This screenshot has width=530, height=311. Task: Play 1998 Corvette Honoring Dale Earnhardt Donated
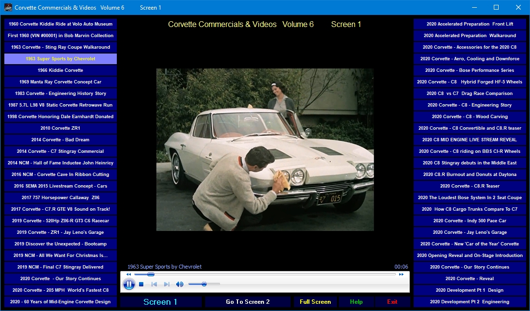pos(60,117)
